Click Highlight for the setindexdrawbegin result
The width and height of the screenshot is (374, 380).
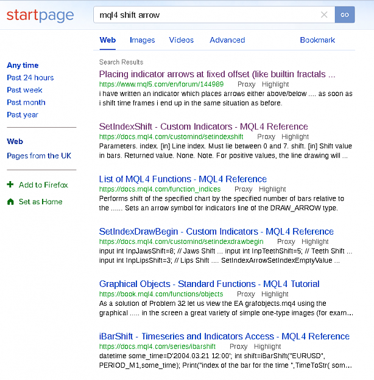click(x=315, y=241)
